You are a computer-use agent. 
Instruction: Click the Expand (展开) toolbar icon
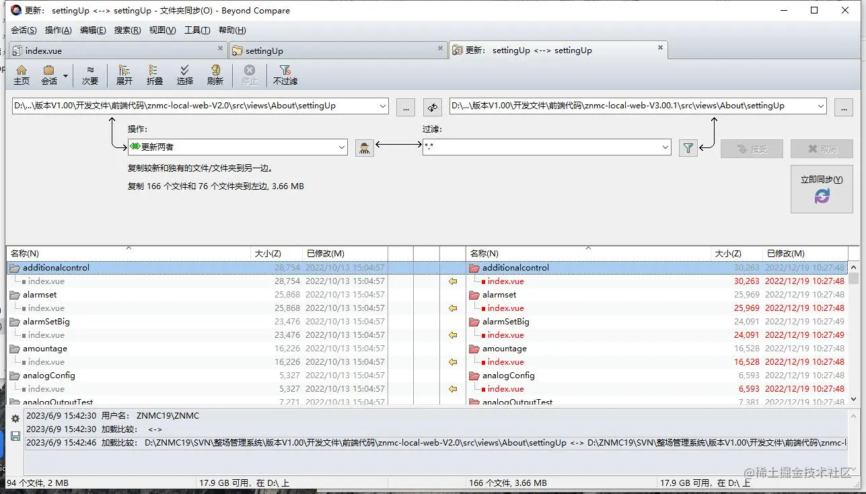click(124, 75)
